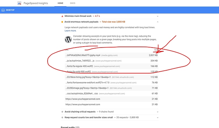Viewport: 219px width, 128px height.
Task: Click the PageSpeed Insights logo icon
Action: (19, 3)
